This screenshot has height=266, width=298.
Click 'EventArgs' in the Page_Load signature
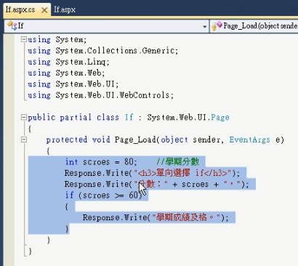(249, 140)
